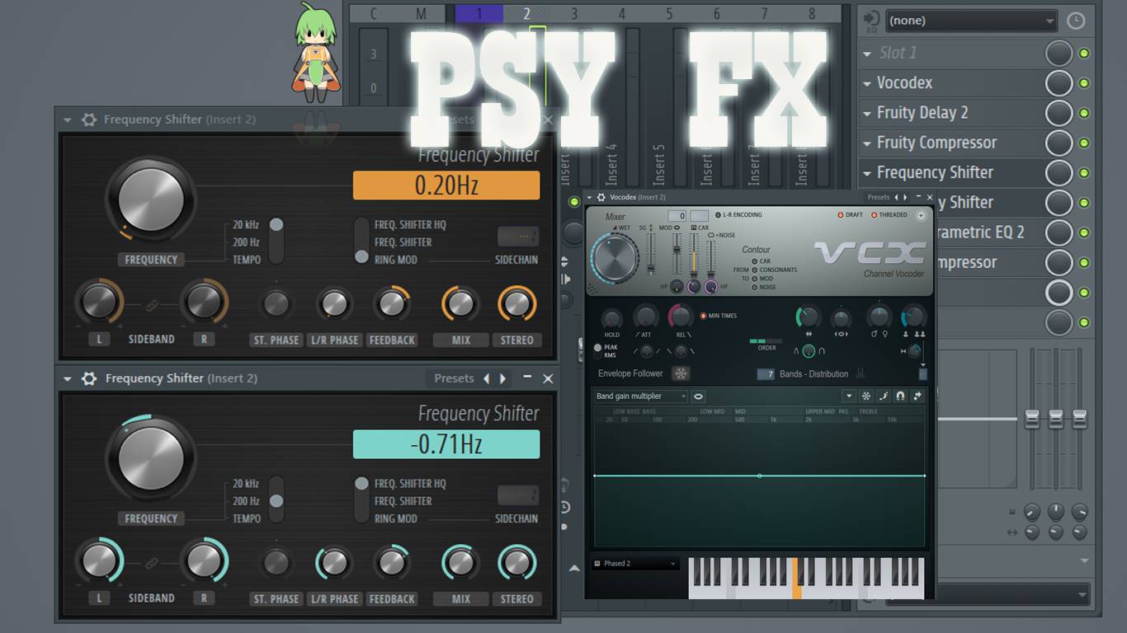Click Envelope Follower freeze snowflake icon

pos(681,373)
